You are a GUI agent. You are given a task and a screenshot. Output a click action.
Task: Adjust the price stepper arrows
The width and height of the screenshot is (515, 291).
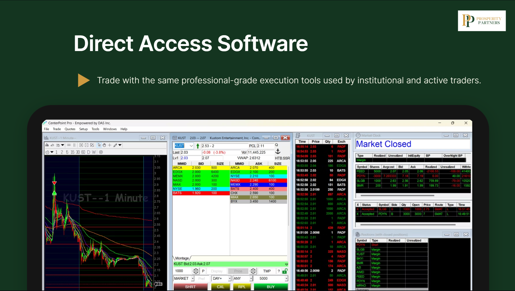coord(253,271)
